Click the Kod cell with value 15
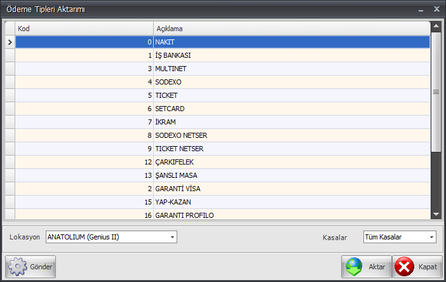Viewport: 446px width, 282px height. (84, 203)
